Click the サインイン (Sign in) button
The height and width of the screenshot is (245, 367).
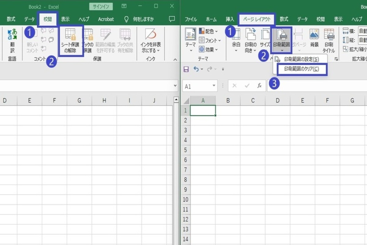coord(101,6)
